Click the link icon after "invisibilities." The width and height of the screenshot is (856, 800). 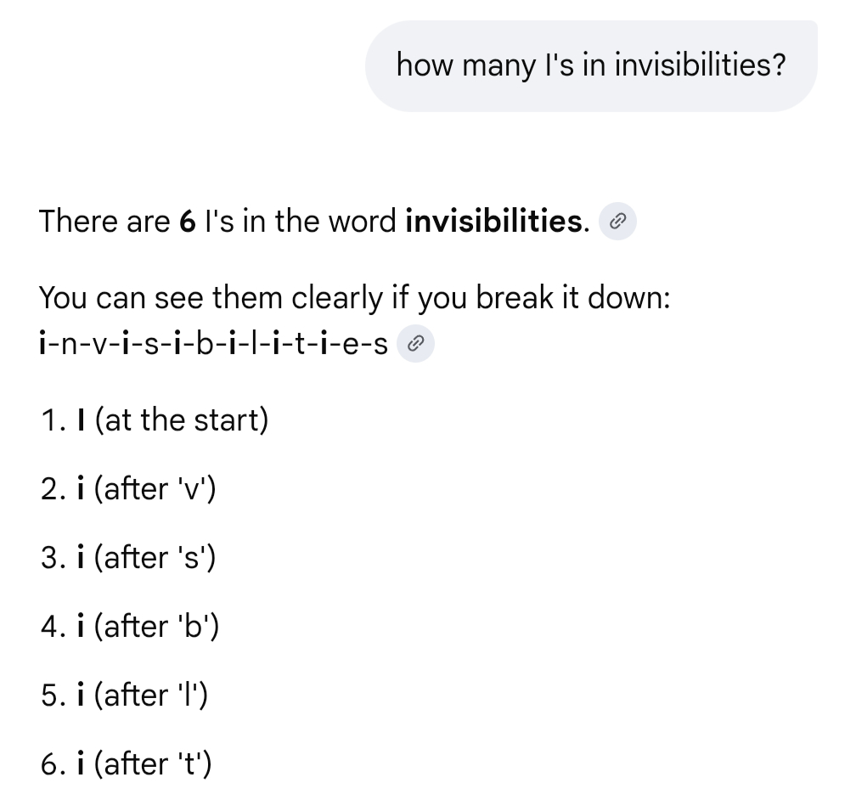pos(618,223)
